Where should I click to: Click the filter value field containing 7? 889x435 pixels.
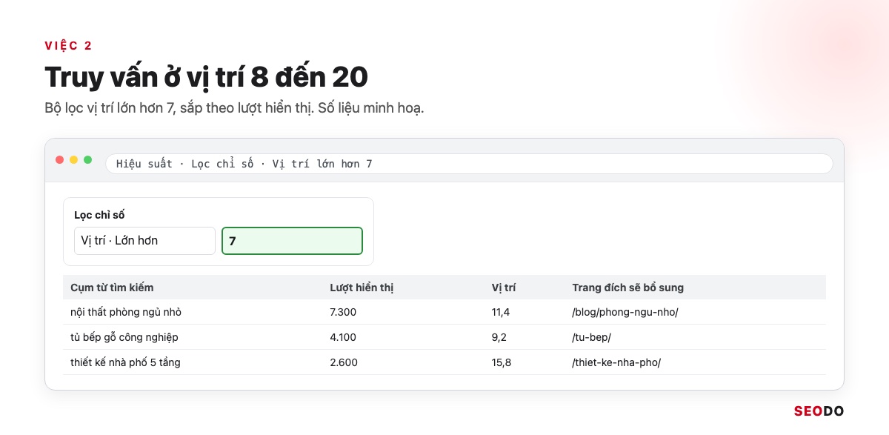[292, 241]
